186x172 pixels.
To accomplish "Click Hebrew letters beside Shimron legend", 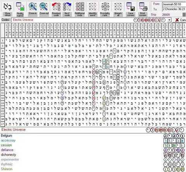I will [x=174, y=169].
